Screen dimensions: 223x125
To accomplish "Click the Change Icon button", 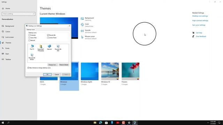I will [x=53, y=65].
